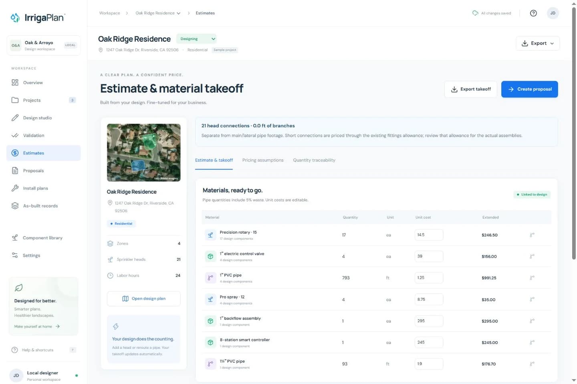Open Design studio from sidebar

pyautogui.click(x=44, y=118)
